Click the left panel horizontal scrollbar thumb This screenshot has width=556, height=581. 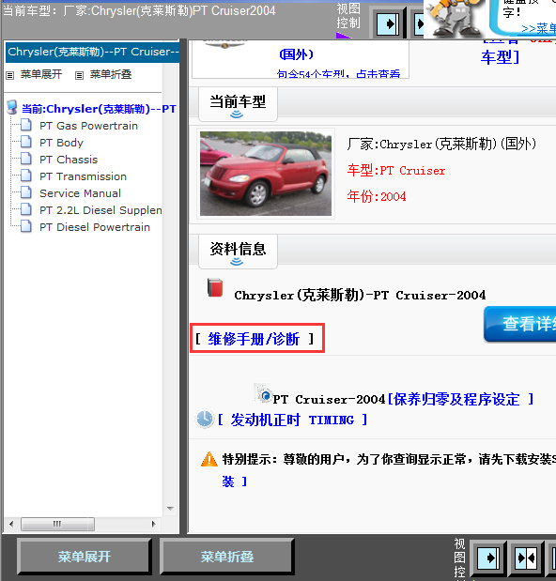click(57, 524)
